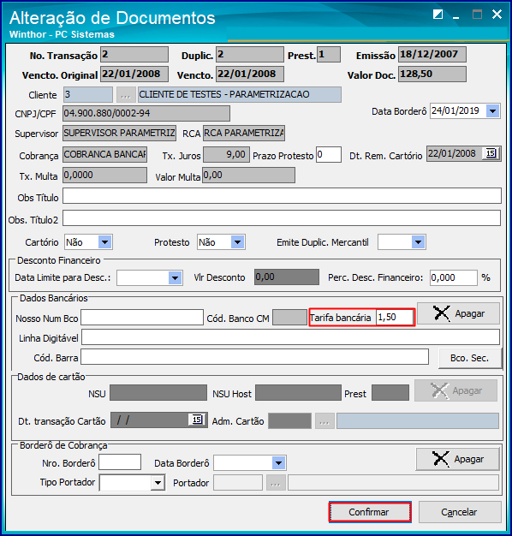Click Apagar button in Dados Bancários
Viewport: 512px width, 536px height.
pos(458,313)
